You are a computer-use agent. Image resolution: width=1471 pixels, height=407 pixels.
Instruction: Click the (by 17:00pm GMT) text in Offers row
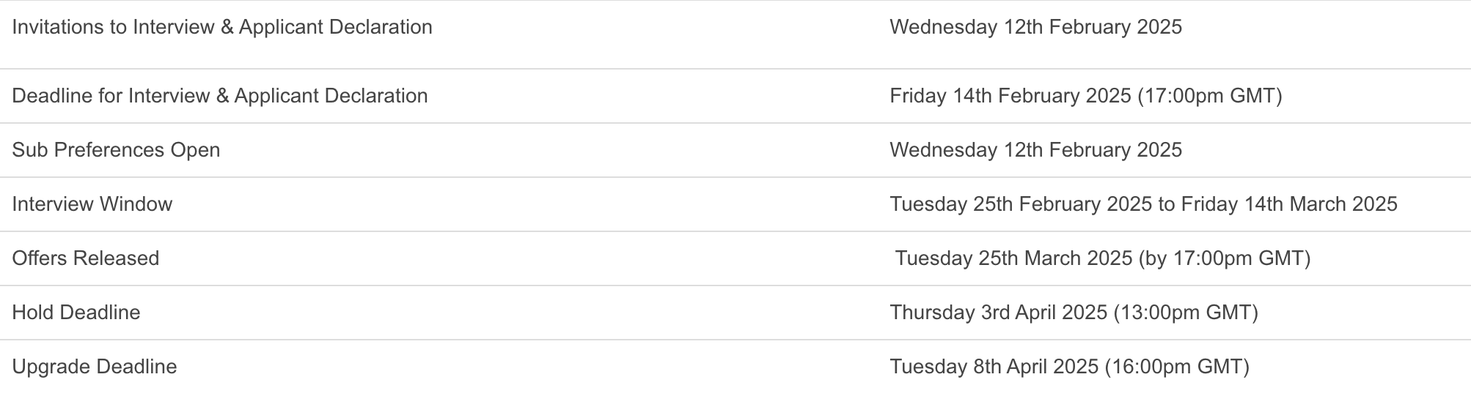pyautogui.click(x=1225, y=258)
